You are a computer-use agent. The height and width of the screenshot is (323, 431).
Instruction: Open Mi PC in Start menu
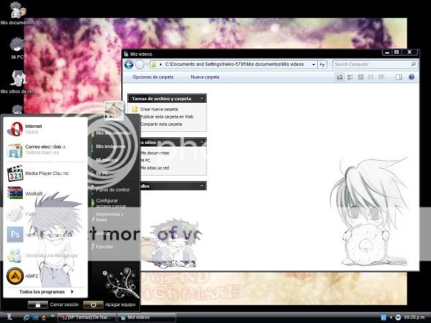[102, 174]
